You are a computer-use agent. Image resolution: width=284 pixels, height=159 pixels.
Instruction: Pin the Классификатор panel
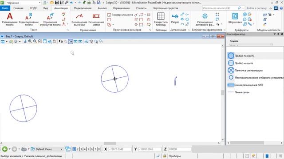pos(278,34)
